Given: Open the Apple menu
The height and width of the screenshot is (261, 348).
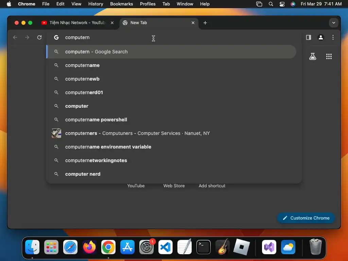Looking at the screenshot, I should point(9,4).
